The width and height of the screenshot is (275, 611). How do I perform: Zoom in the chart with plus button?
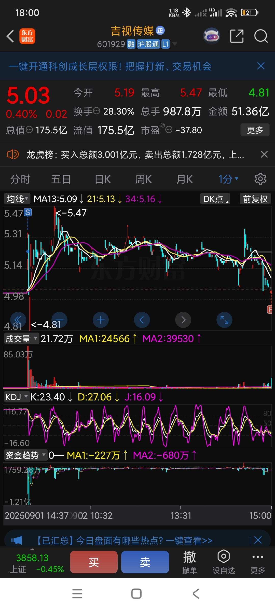click(x=101, y=320)
